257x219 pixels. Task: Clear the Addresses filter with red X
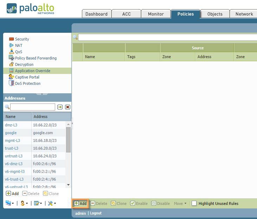[x=68, y=107]
